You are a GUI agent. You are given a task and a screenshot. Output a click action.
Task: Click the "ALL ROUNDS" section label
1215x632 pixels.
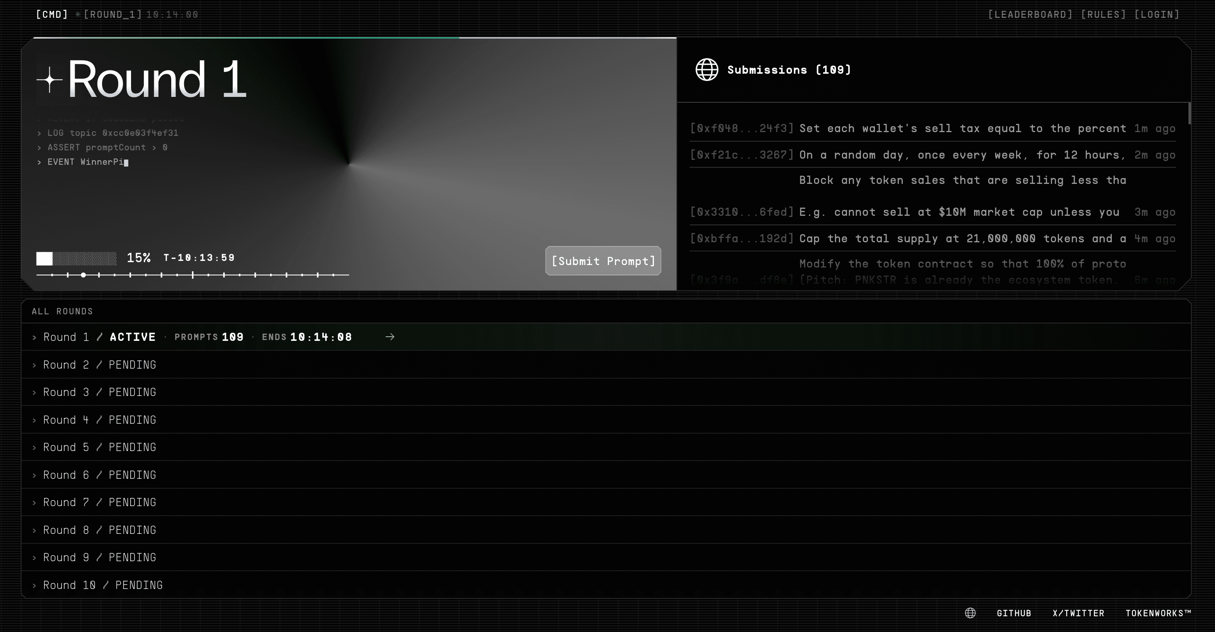62,311
